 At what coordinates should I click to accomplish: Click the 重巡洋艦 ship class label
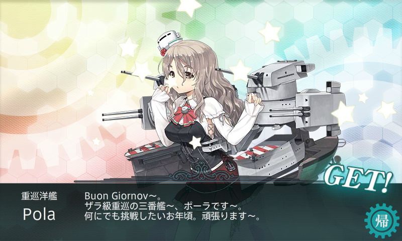click(39, 196)
